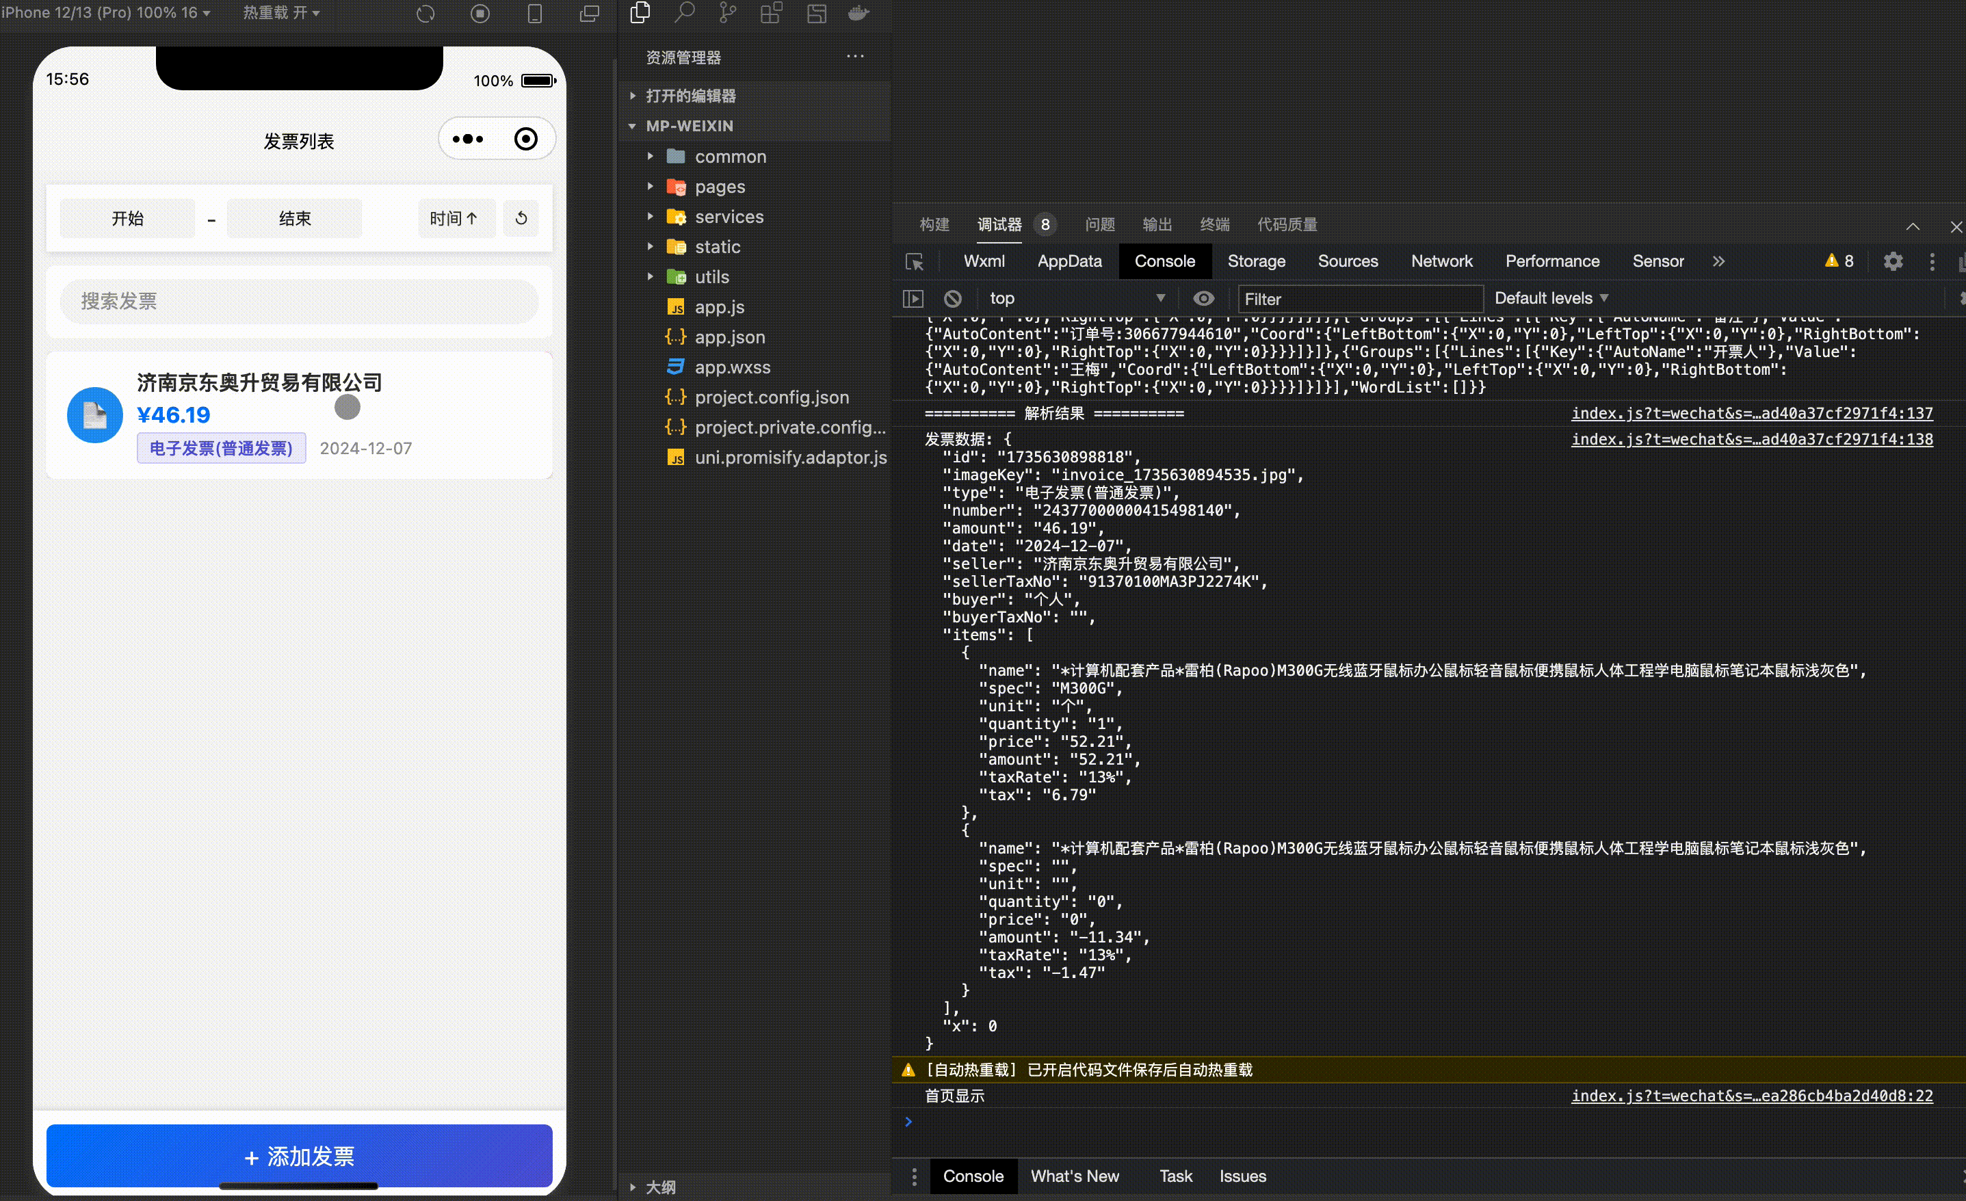Toggle the 时间 sort order button
The height and width of the screenshot is (1201, 1966).
coord(456,218)
